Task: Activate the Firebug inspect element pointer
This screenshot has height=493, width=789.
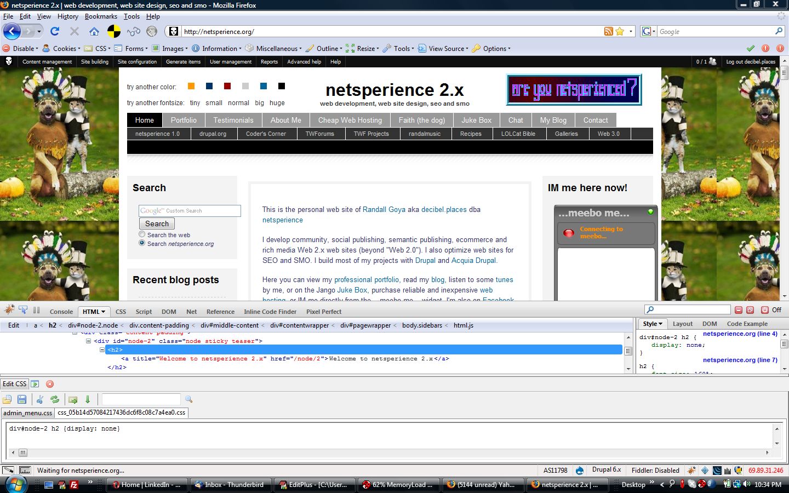Action: pos(23,310)
